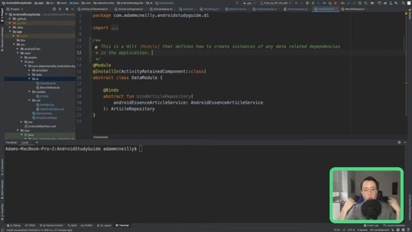Image resolution: width=412 pixels, height=232 pixels.
Task: Click DataModule class name in editor
Action: coord(144,77)
